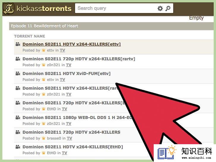Viewport: 216px width, 162px height.
Task: Click the KickassTorrents logo icon
Action: click(9, 8)
